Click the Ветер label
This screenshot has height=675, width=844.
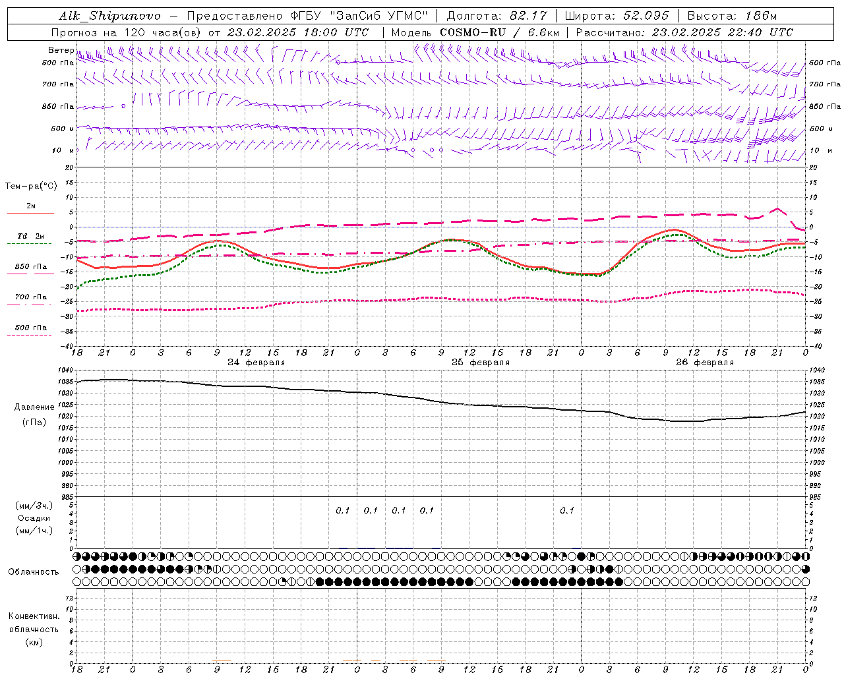click(61, 50)
